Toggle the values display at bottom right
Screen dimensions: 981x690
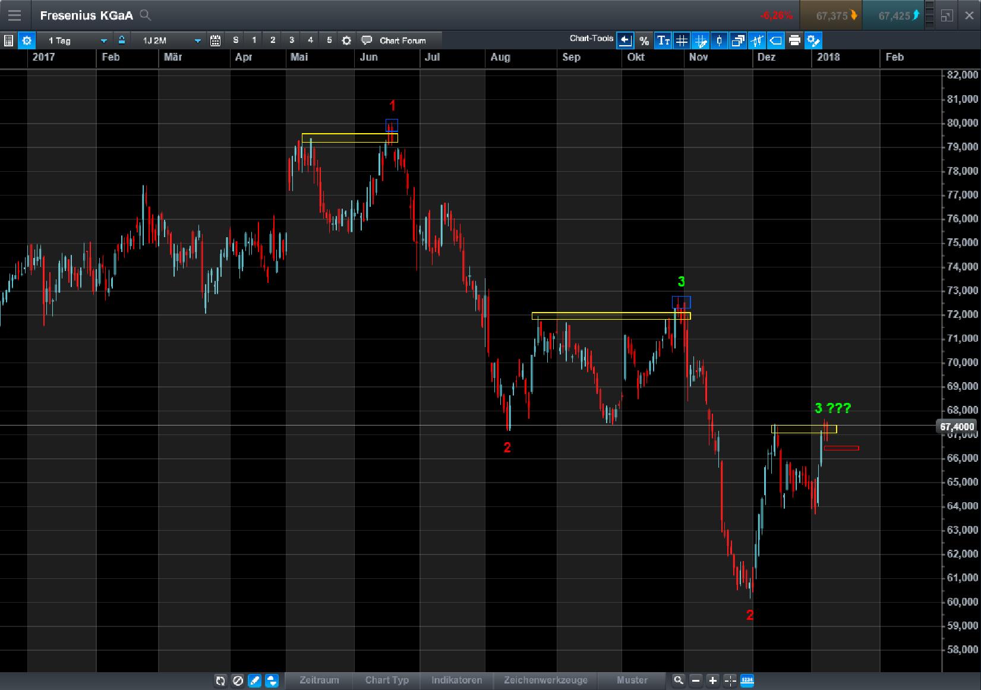tap(747, 680)
